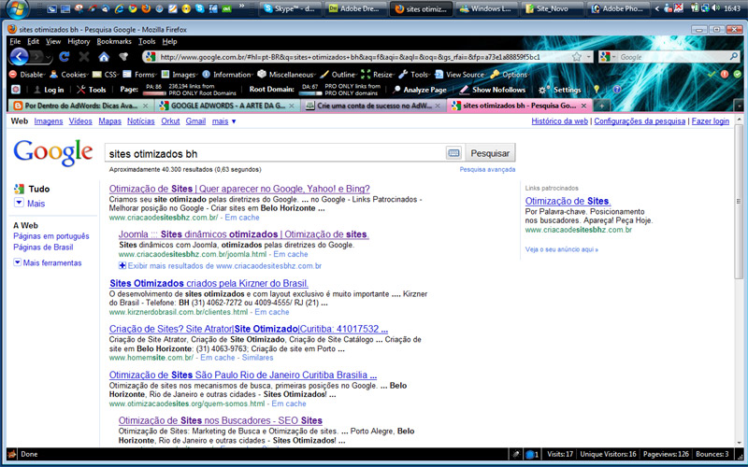Click the help question icon in SEO toolbar

617,89
